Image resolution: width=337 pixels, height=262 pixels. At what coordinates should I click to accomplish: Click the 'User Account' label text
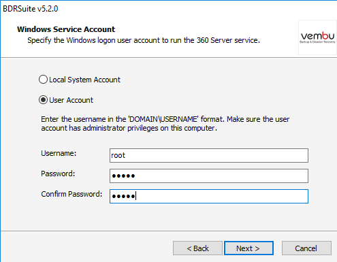tap(71, 100)
